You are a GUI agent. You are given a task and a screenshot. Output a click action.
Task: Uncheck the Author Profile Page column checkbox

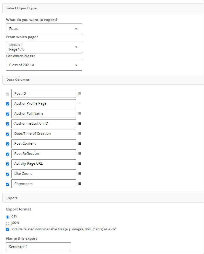coord(8,104)
